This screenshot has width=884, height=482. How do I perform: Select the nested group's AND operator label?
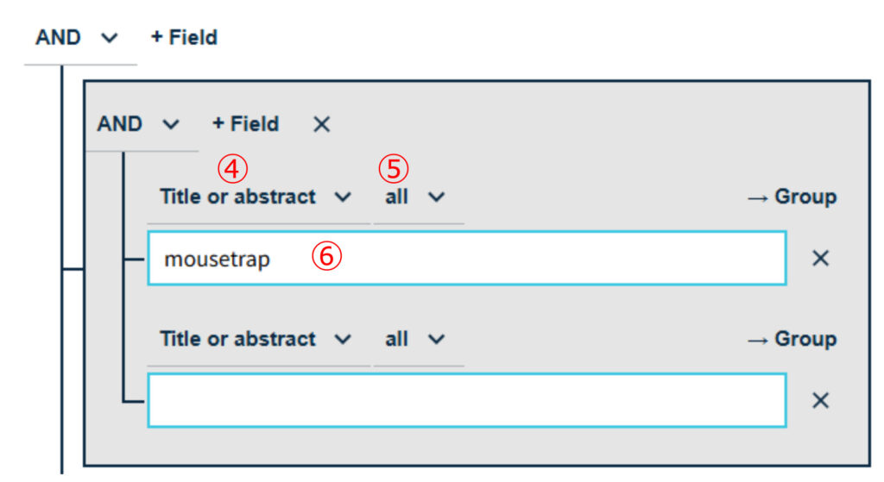tap(120, 124)
